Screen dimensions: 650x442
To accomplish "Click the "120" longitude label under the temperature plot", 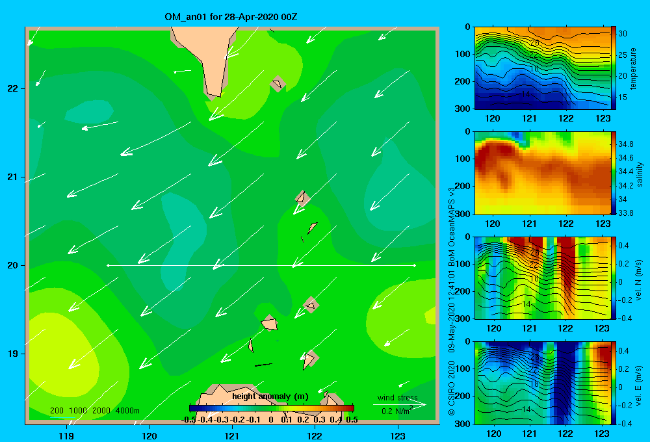I will (493, 118).
